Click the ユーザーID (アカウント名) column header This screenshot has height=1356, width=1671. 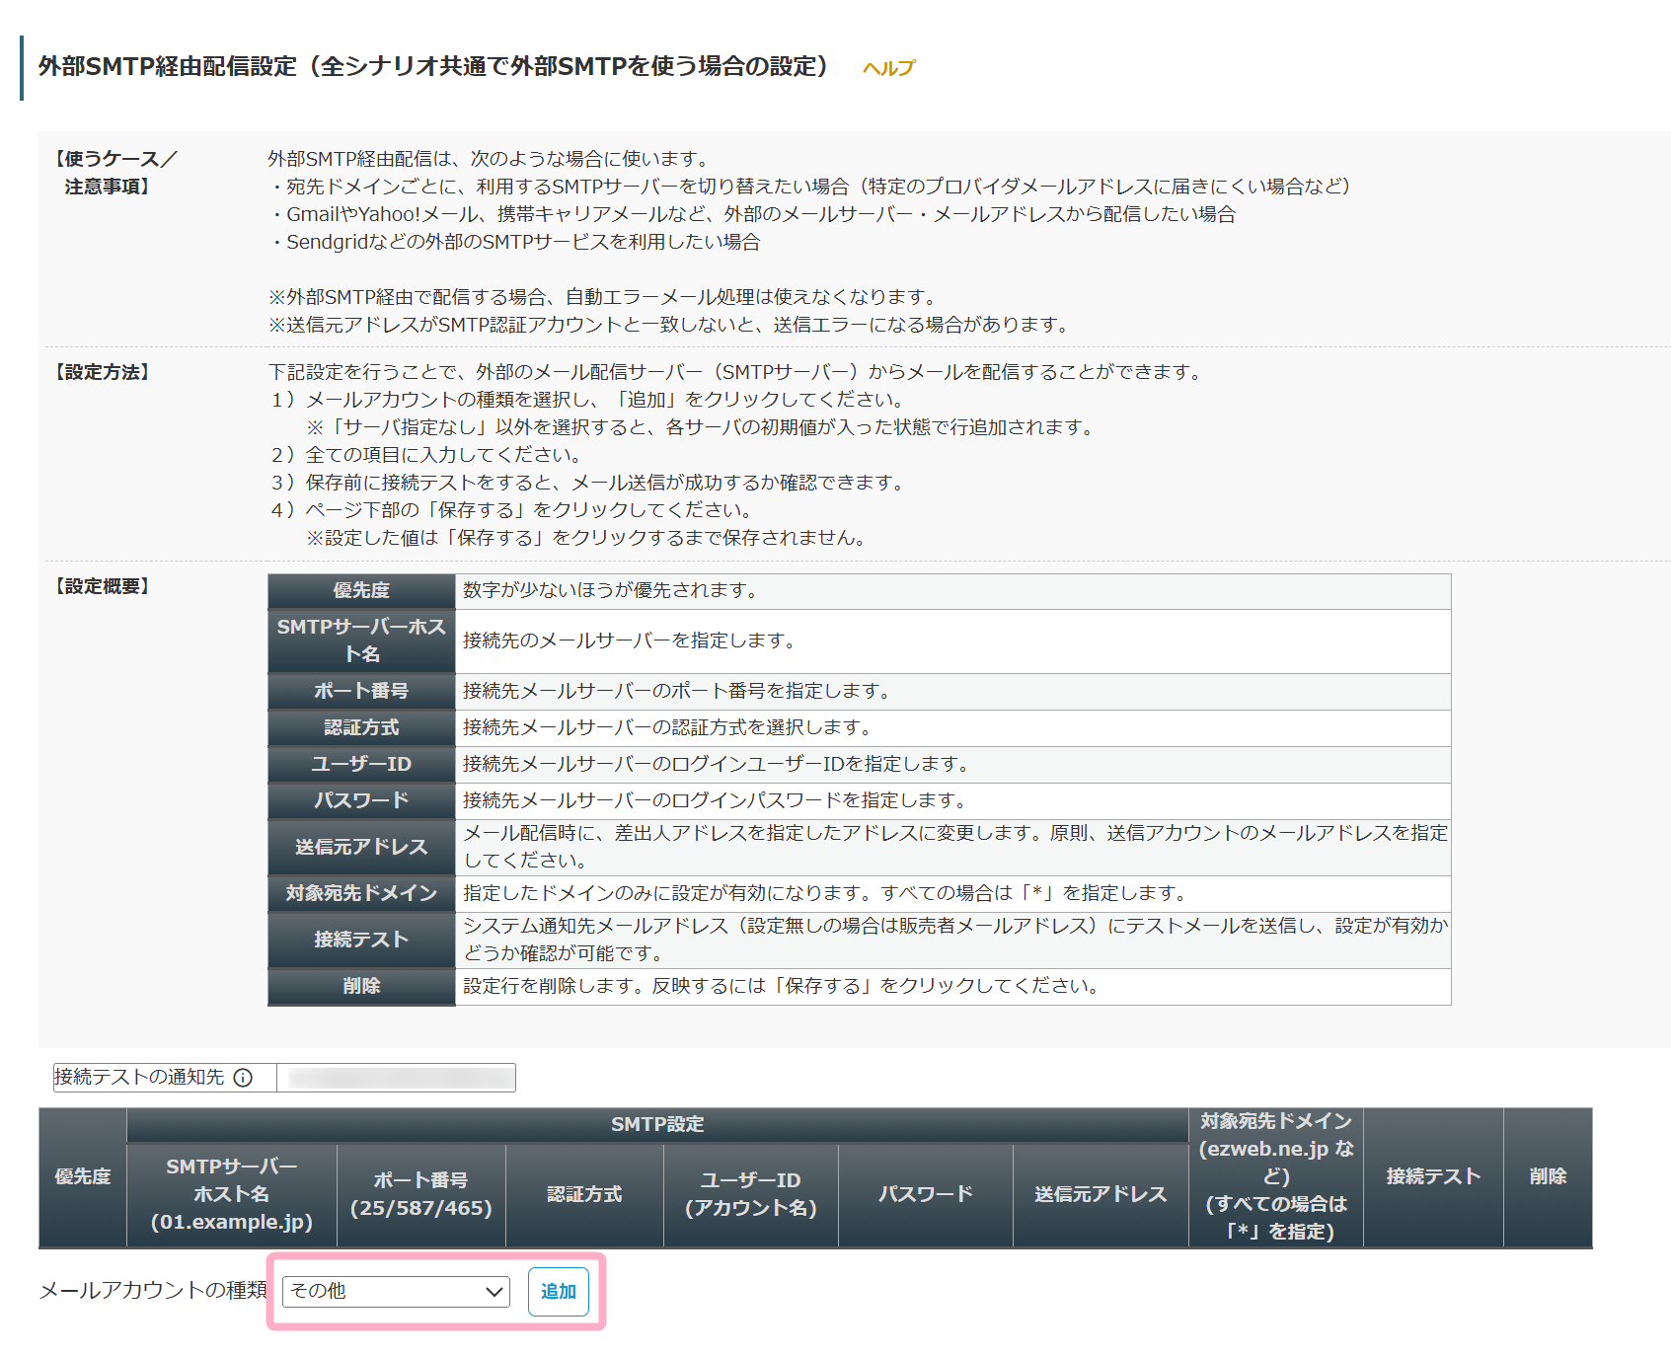tap(751, 1195)
